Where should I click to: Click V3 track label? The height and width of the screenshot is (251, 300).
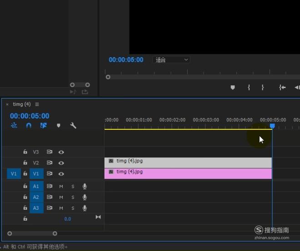pos(36,152)
